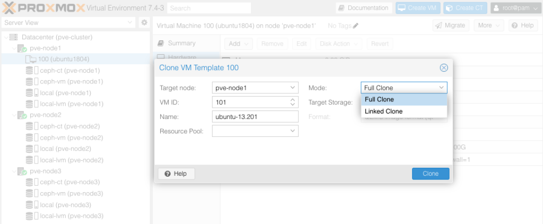Collapse pve-node3 tree expander
This screenshot has height=224, width=543.
(x=13, y=171)
